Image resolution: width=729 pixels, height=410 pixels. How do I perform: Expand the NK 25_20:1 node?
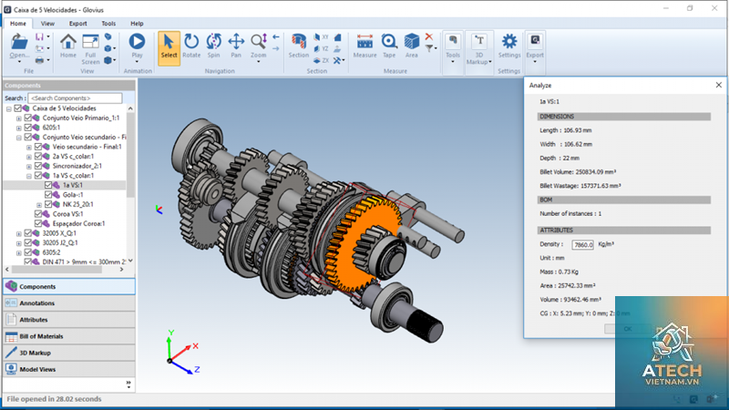point(39,205)
